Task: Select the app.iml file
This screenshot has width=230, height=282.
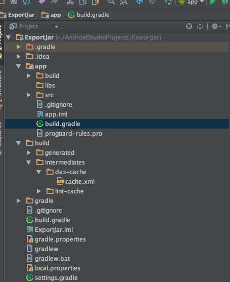Action: click(52, 114)
